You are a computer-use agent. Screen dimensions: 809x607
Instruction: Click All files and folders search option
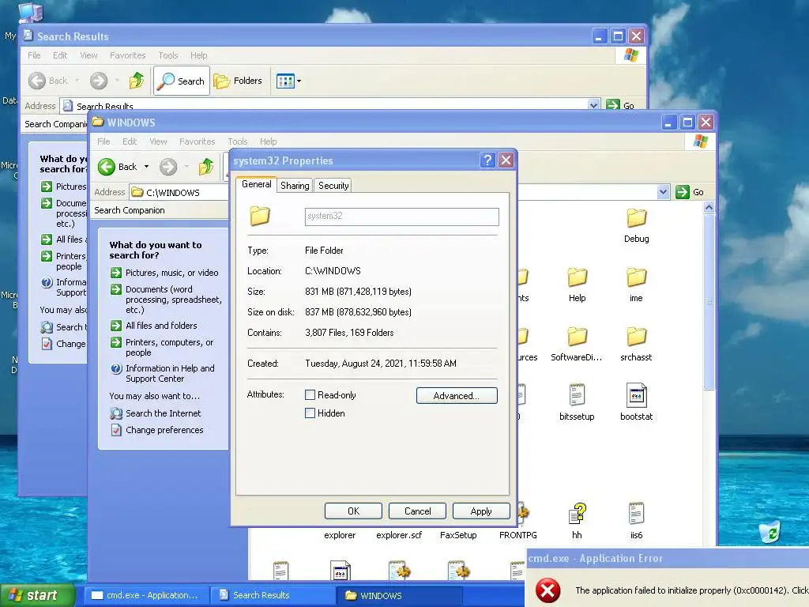point(161,326)
